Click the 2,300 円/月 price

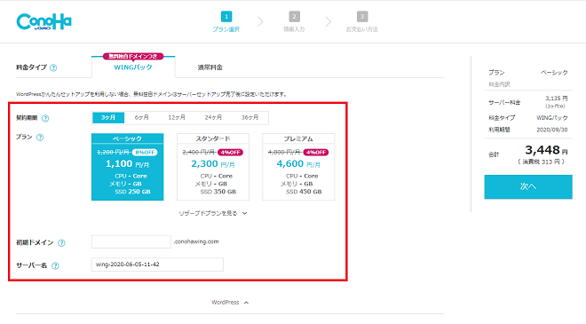[213, 163]
